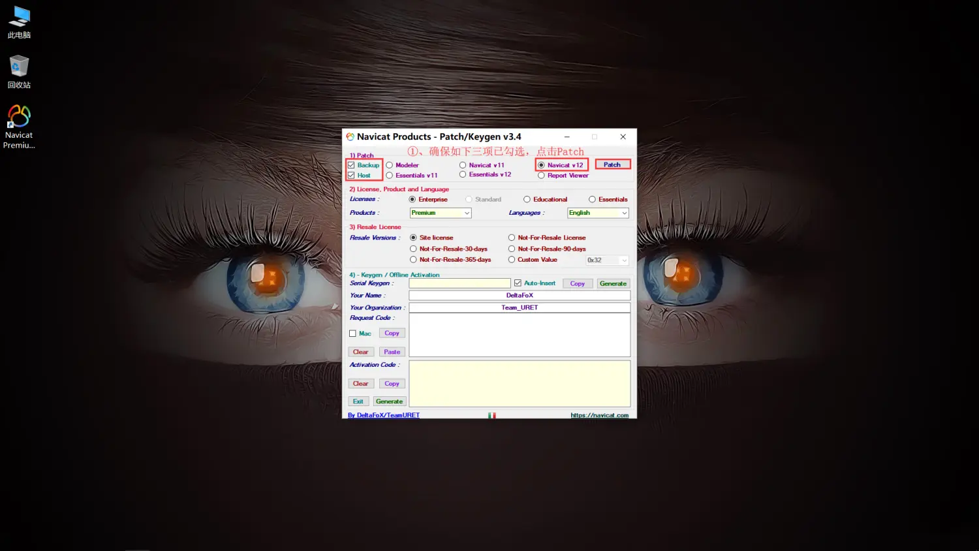This screenshot has height=551, width=979.
Task: Open the https://navicat.com link
Action: [x=599, y=415]
